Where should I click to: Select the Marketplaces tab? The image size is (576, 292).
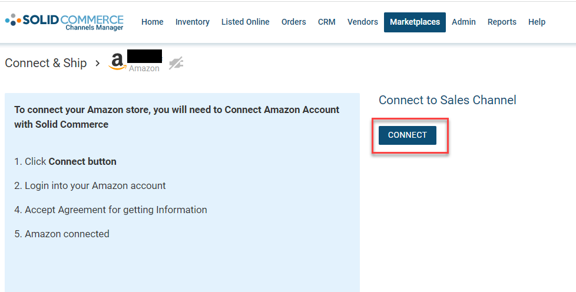tap(415, 22)
